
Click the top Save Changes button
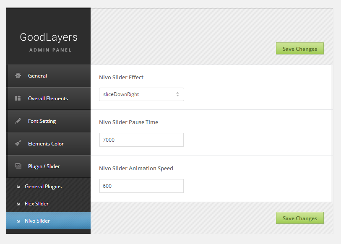pyautogui.click(x=299, y=49)
